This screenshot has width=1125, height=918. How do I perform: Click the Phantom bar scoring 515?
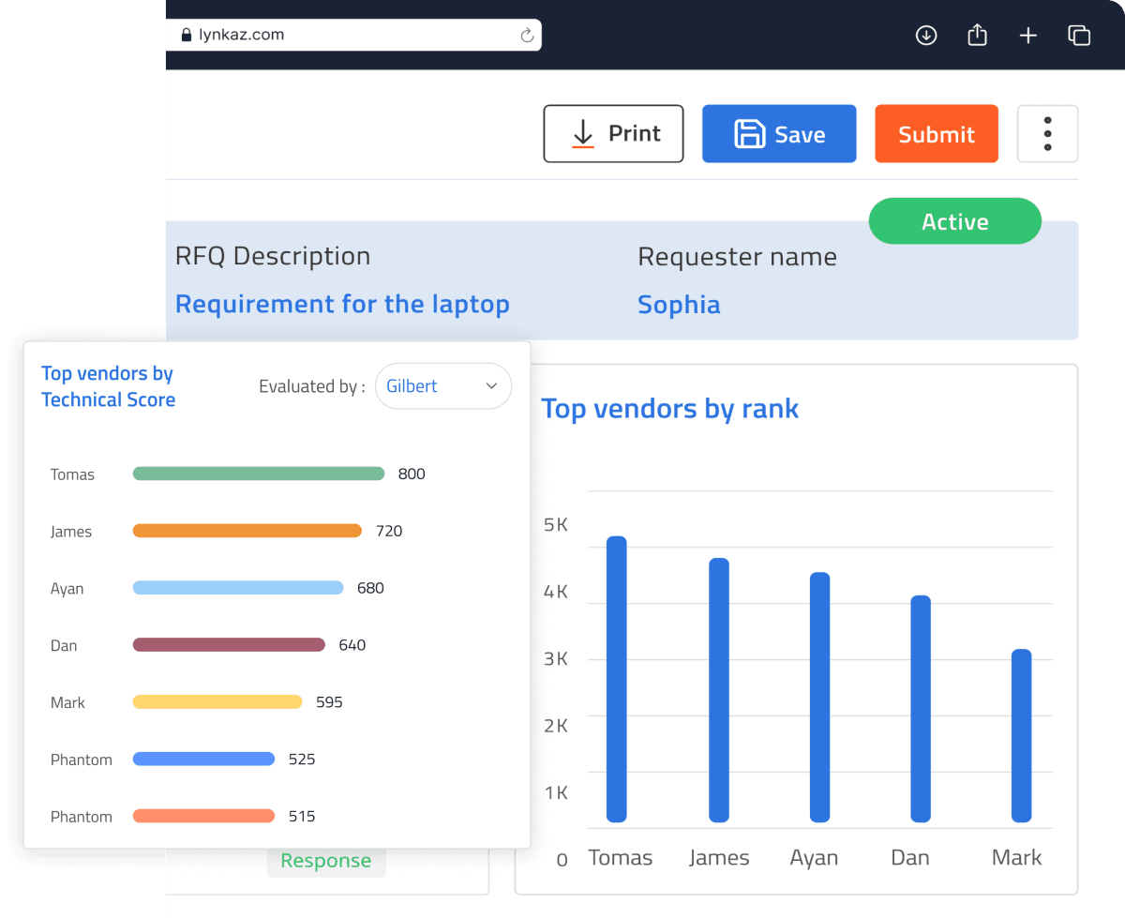(203, 817)
